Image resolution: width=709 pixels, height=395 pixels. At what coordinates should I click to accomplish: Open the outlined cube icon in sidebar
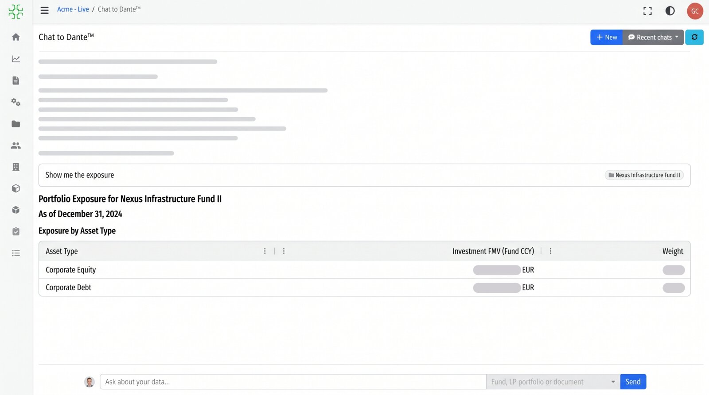click(16, 188)
